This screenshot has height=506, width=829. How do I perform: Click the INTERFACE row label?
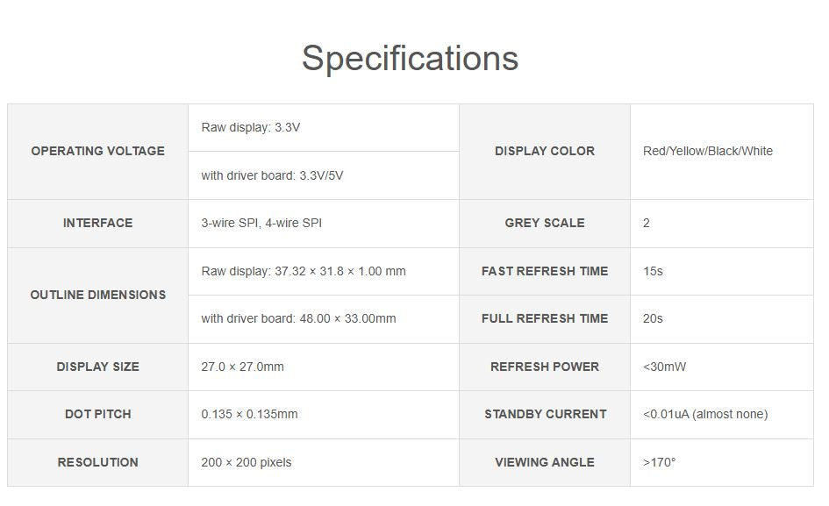[97, 223]
